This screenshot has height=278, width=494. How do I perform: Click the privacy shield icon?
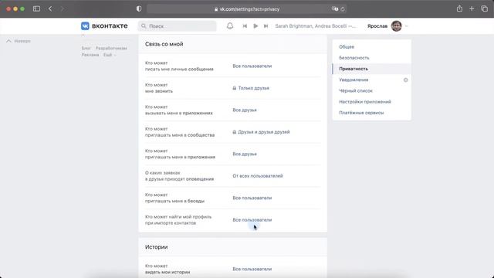coord(139,8)
